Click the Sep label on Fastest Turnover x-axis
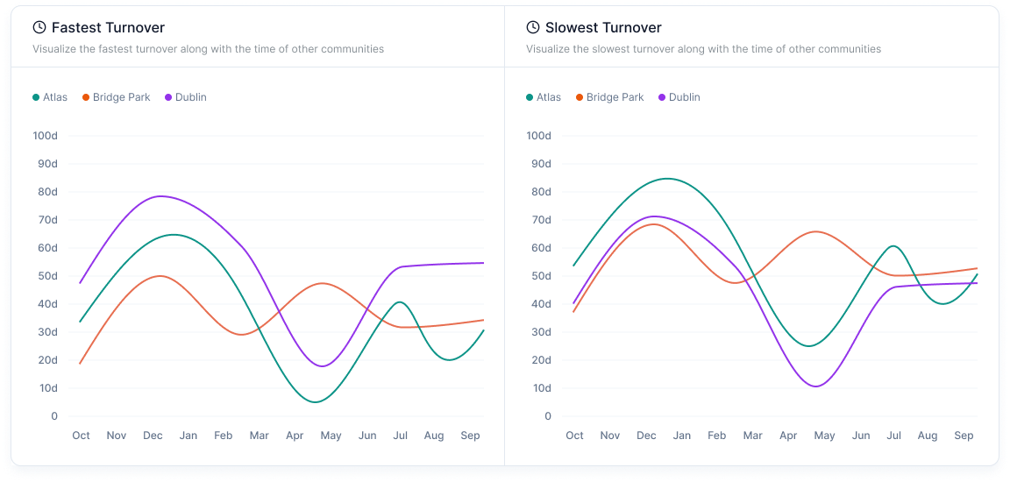Viewport: 1010px width, 482px height. coord(470,436)
